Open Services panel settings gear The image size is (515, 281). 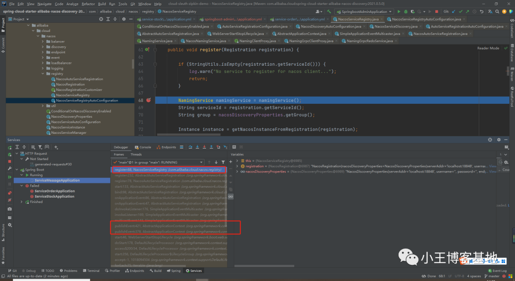coord(499,140)
